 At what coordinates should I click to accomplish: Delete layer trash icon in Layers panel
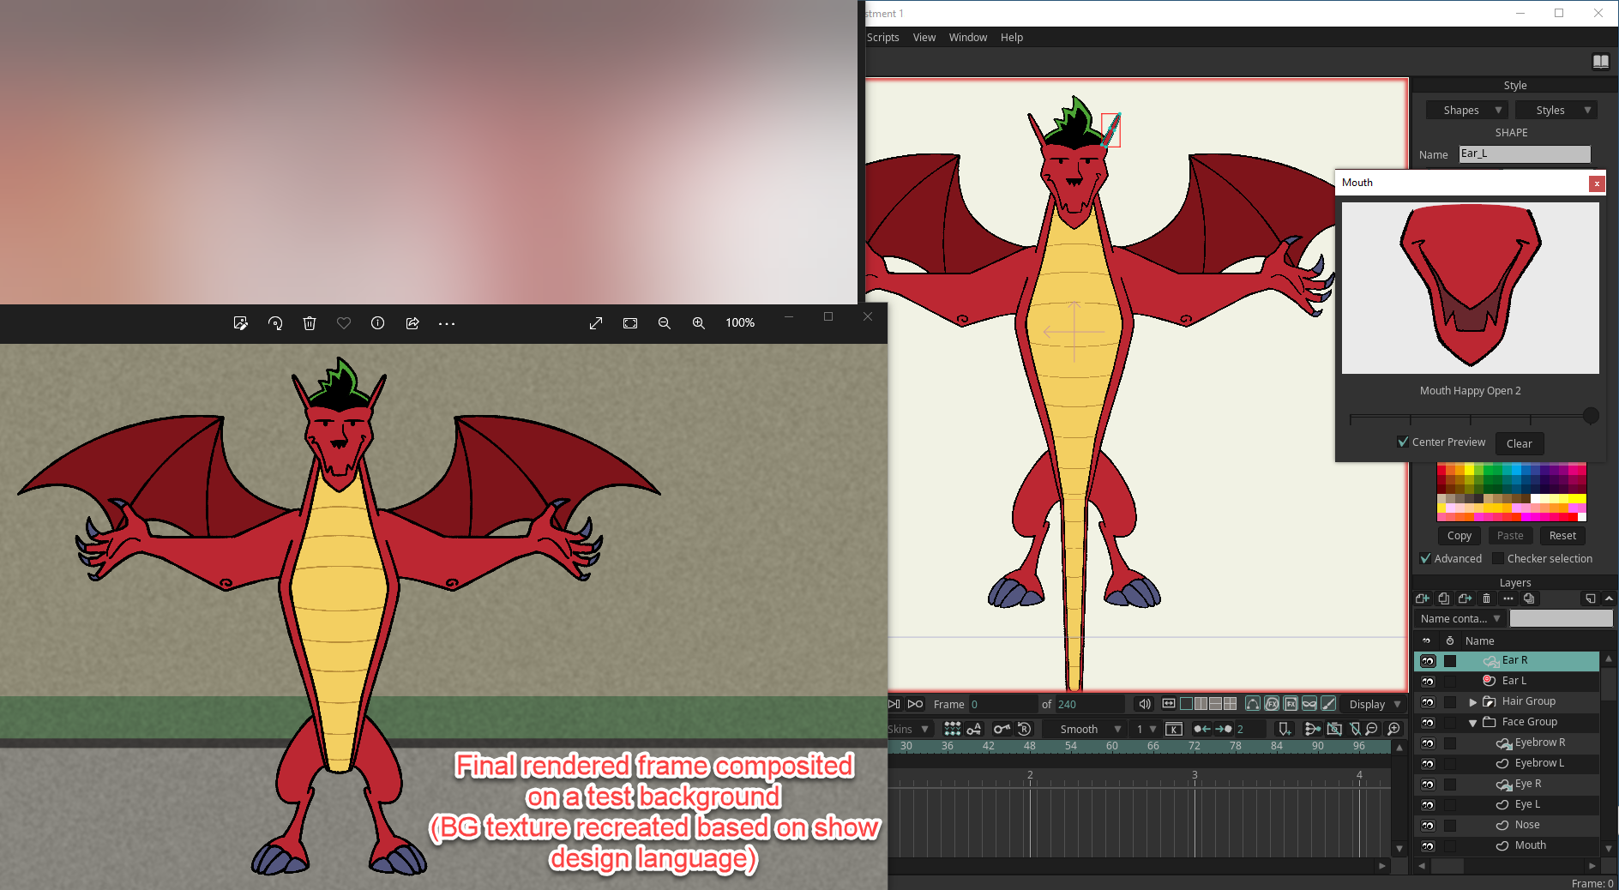click(x=1487, y=598)
